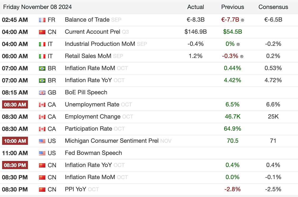Click the China flag in the PPI YoY row

pos(42,189)
